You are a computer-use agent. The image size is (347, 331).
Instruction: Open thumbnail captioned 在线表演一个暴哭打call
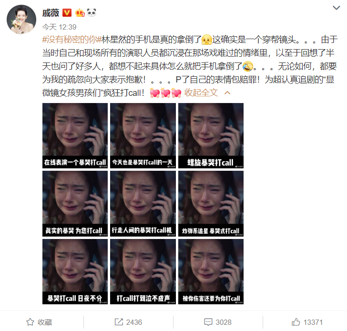[75, 135]
